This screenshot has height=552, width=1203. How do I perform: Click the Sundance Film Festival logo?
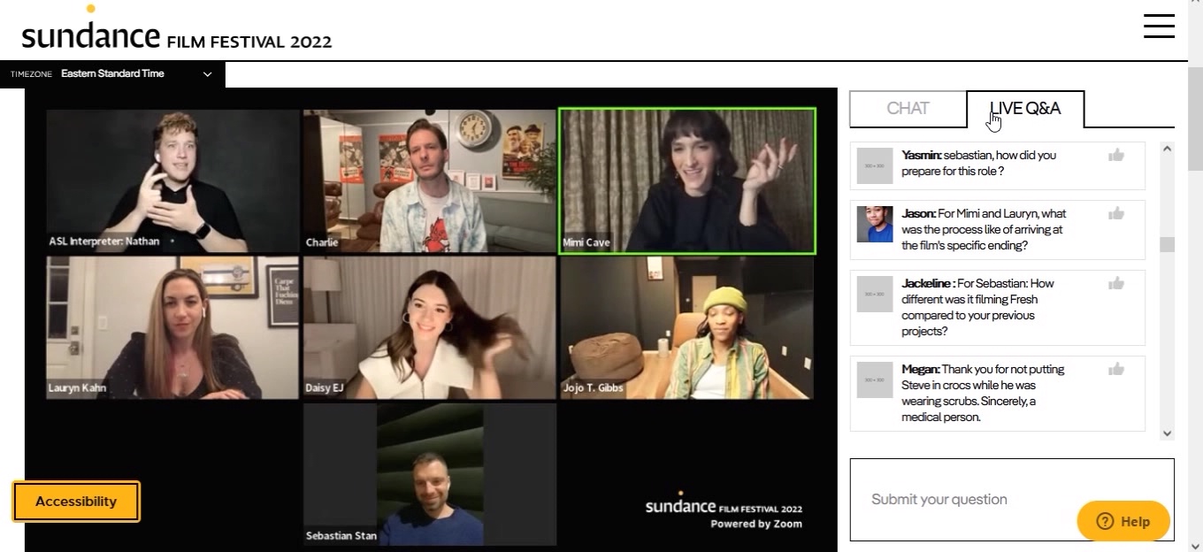click(x=177, y=34)
